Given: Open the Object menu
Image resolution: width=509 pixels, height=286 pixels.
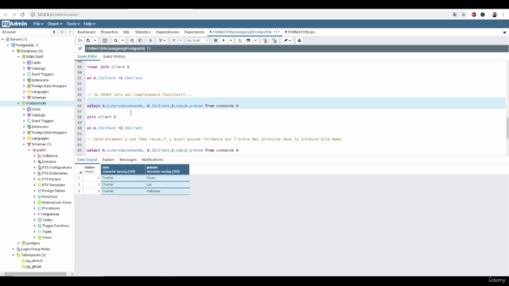Looking at the screenshot, I should [x=55, y=24].
